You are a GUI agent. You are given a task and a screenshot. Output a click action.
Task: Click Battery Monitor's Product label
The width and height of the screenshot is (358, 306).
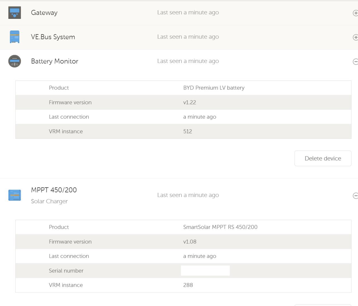coord(59,88)
